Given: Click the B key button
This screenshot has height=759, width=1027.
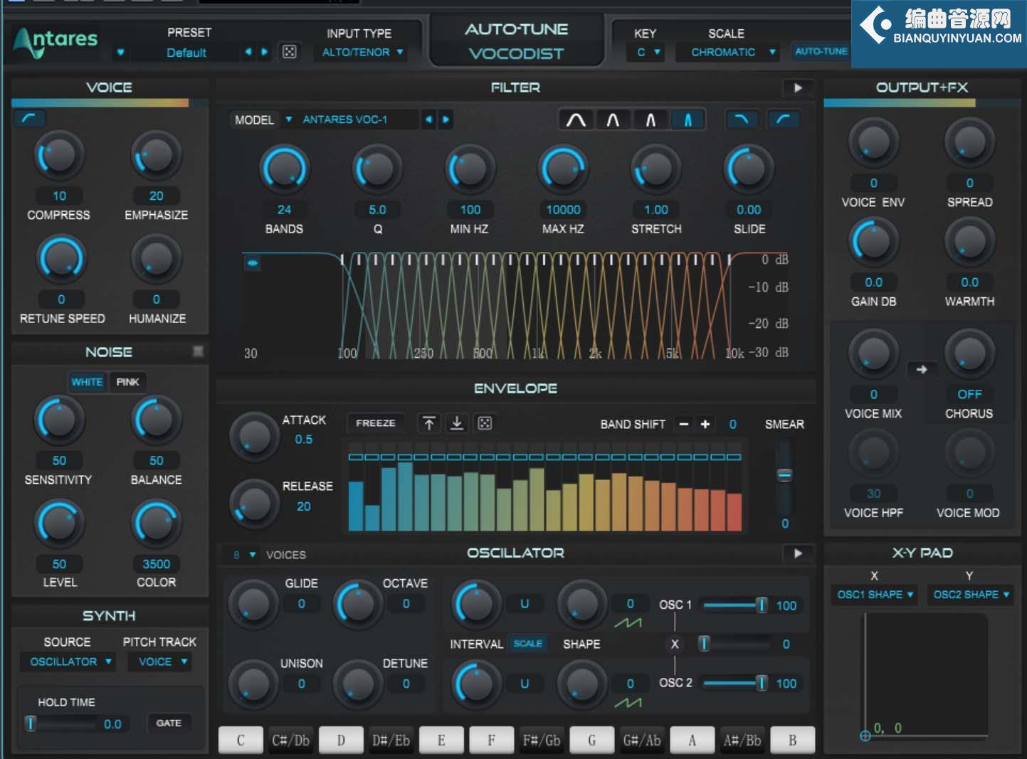Looking at the screenshot, I should coord(792,741).
